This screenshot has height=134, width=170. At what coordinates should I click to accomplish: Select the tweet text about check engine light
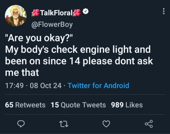coord(79,55)
